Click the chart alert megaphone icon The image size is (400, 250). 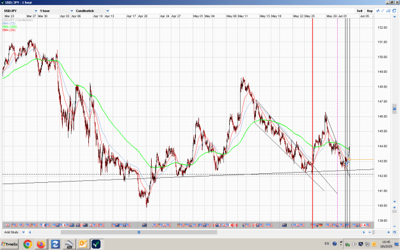pyautogui.click(x=388, y=11)
